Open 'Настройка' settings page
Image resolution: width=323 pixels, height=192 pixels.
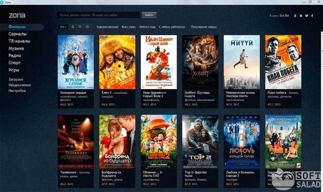(17, 91)
